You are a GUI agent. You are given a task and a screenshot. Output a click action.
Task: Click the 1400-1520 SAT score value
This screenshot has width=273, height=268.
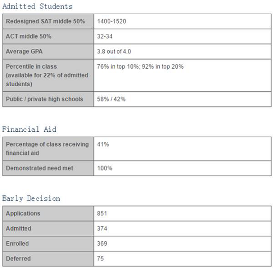[112, 21]
